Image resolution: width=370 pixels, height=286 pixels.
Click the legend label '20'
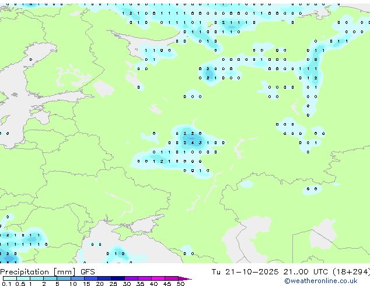pos(100,284)
